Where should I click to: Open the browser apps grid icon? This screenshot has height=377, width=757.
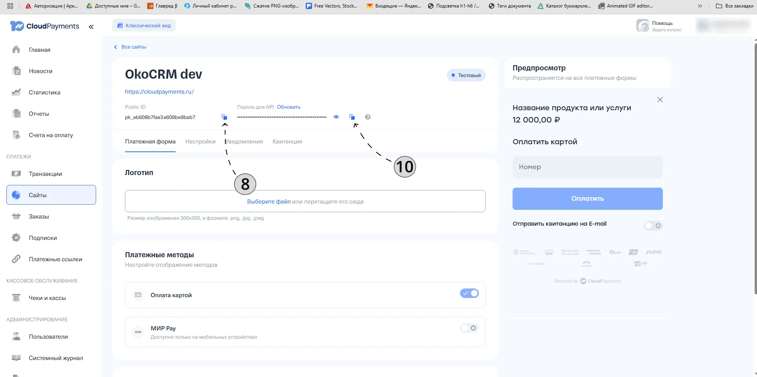(x=10, y=6)
